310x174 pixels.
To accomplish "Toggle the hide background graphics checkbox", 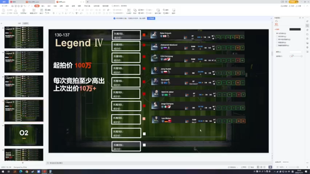I will pyautogui.click(x=277, y=45).
